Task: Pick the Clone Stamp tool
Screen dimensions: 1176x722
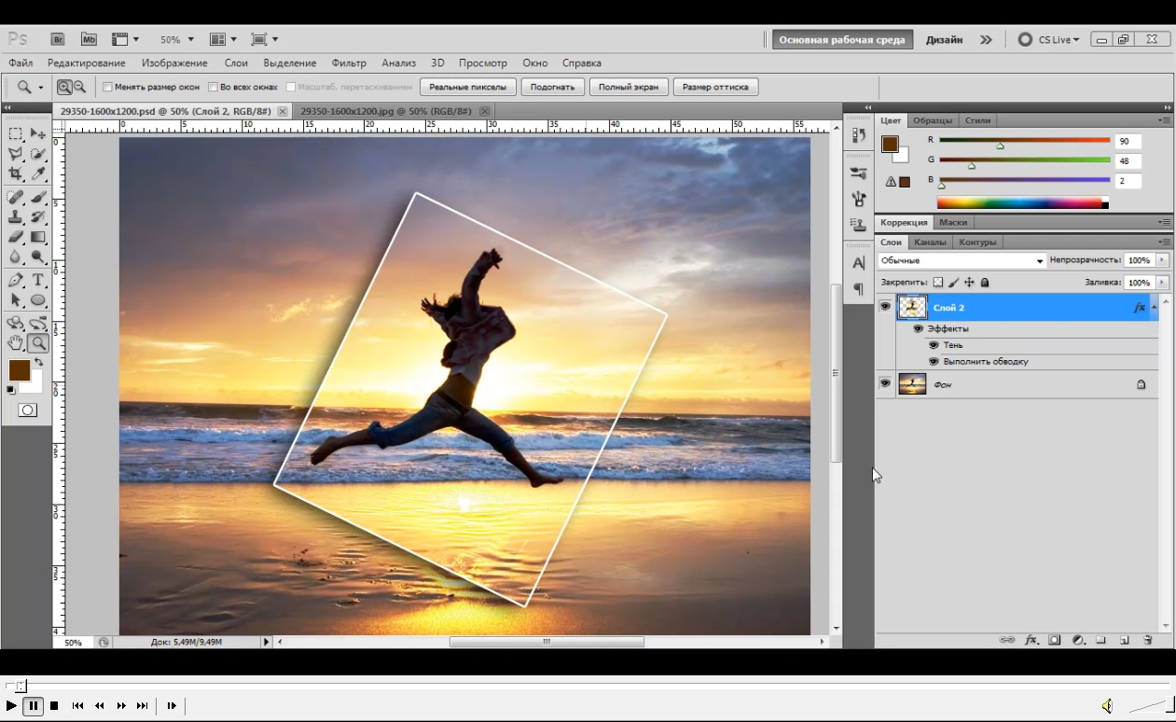Action: coord(16,217)
